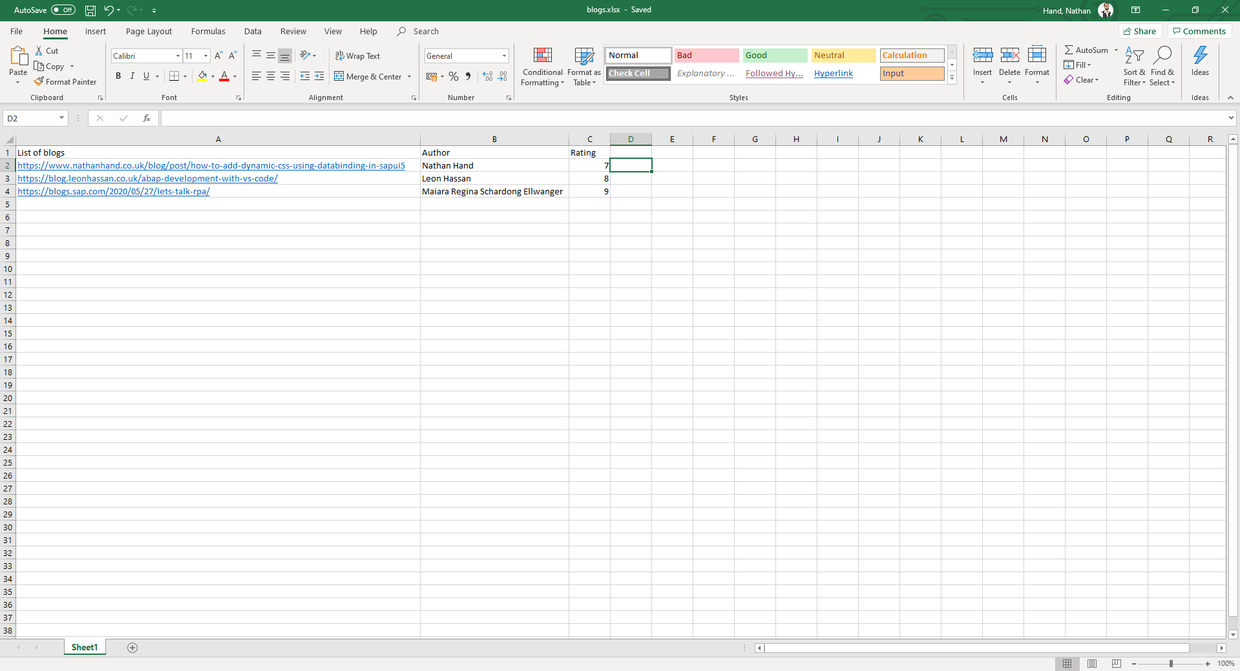Apply the Bad cell style

[706, 56]
